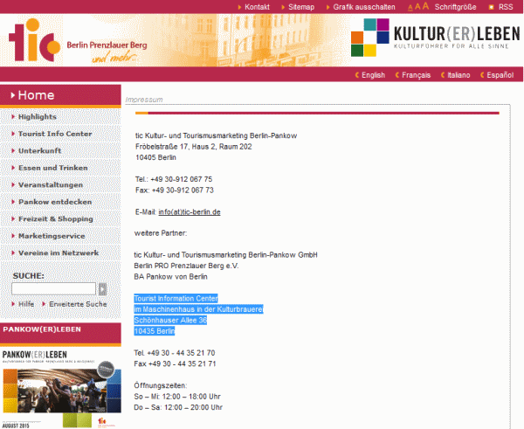
Task: Click the Im Maschinenhaus in der Kulturbrauerei line
Action: [x=198, y=309]
